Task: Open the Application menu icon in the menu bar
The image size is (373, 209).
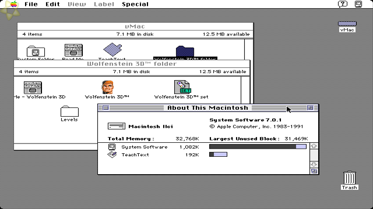Action: point(358,4)
